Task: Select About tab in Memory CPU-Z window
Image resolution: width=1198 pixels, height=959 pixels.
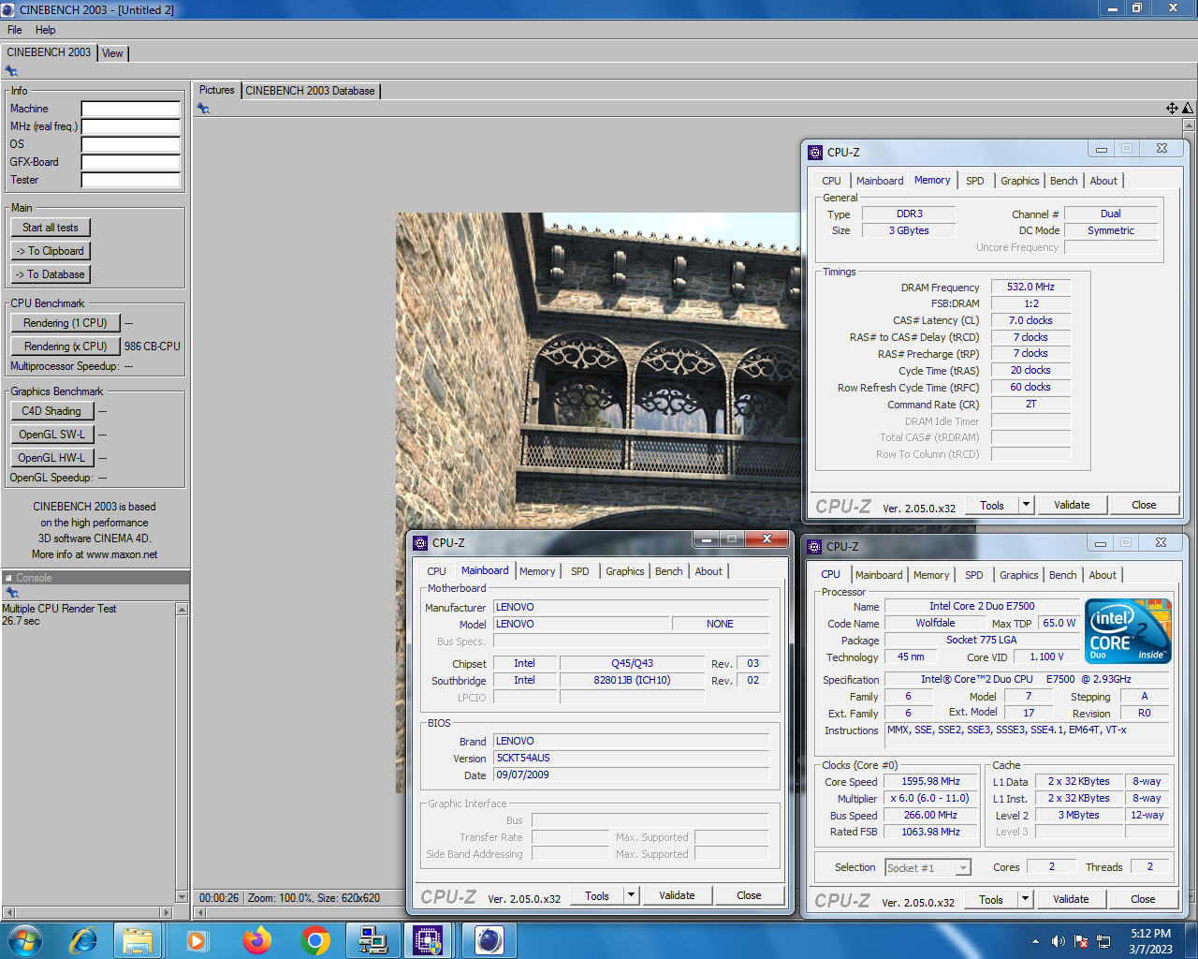Action: tap(1103, 181)
